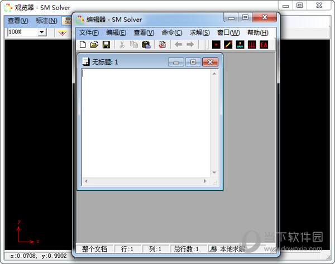Click SM Solver app icon in Viewer title bar
This screenshot has height=264, width=335.
point(8,8)
